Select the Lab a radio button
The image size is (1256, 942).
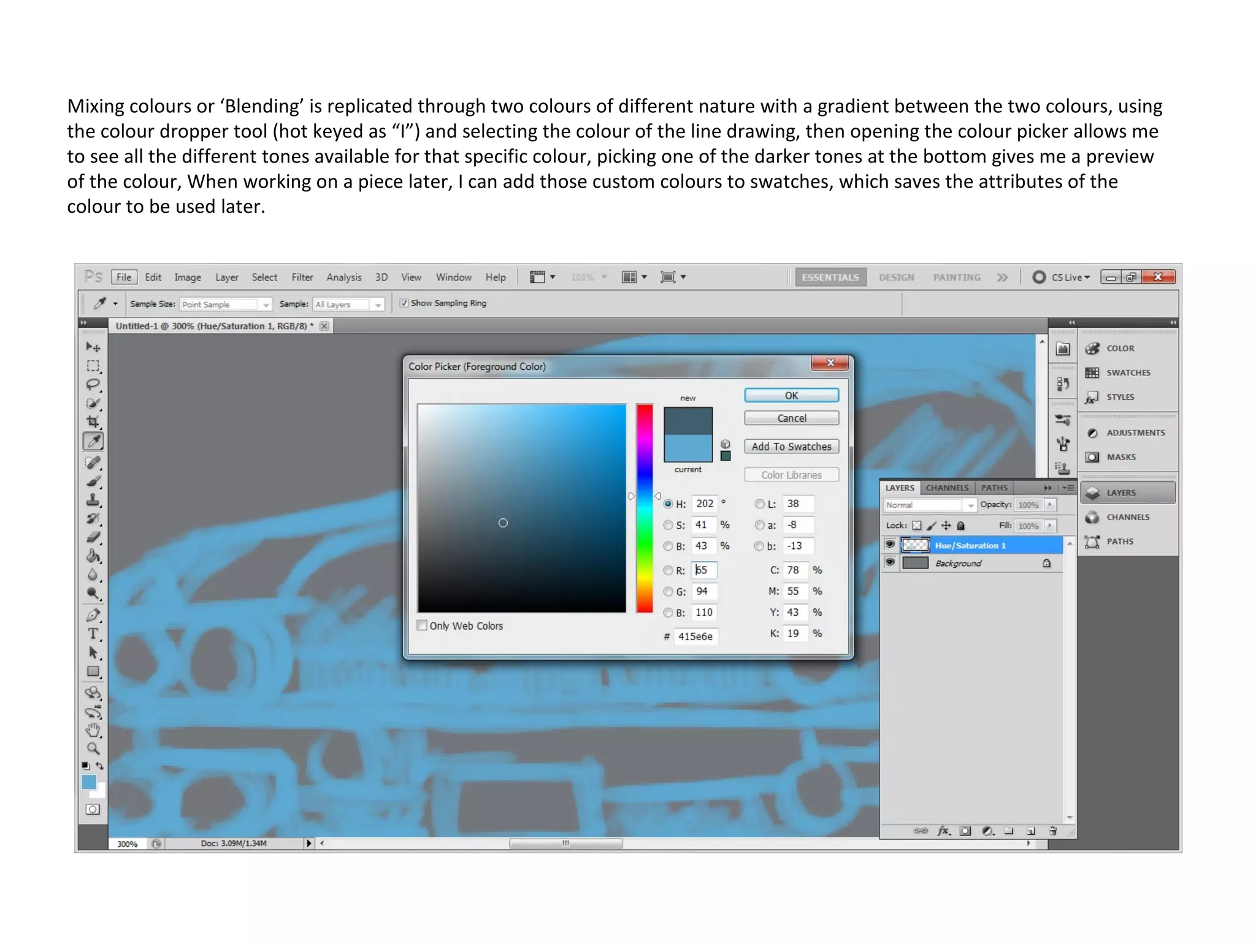pyautogui.click(x=760, y=525)
